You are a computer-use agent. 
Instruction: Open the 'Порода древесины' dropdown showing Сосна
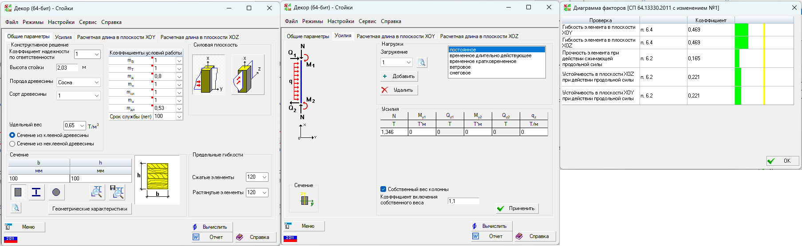79,82
